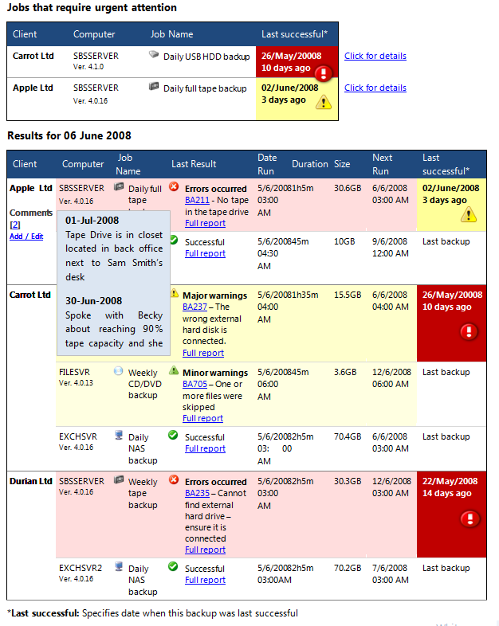
Task: Click the 15.5GB size value
Action: (x=348, y=295)
